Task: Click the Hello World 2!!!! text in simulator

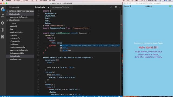Action: [x=148, y=47]
